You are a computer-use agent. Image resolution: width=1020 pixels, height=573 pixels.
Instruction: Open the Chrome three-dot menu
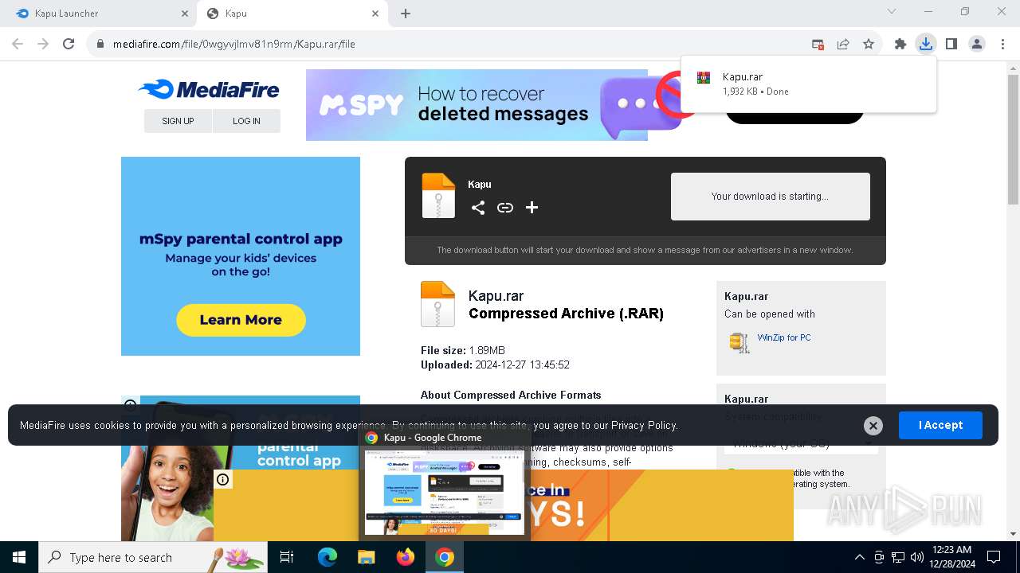pyautogui.click(x=1002, y=45)
